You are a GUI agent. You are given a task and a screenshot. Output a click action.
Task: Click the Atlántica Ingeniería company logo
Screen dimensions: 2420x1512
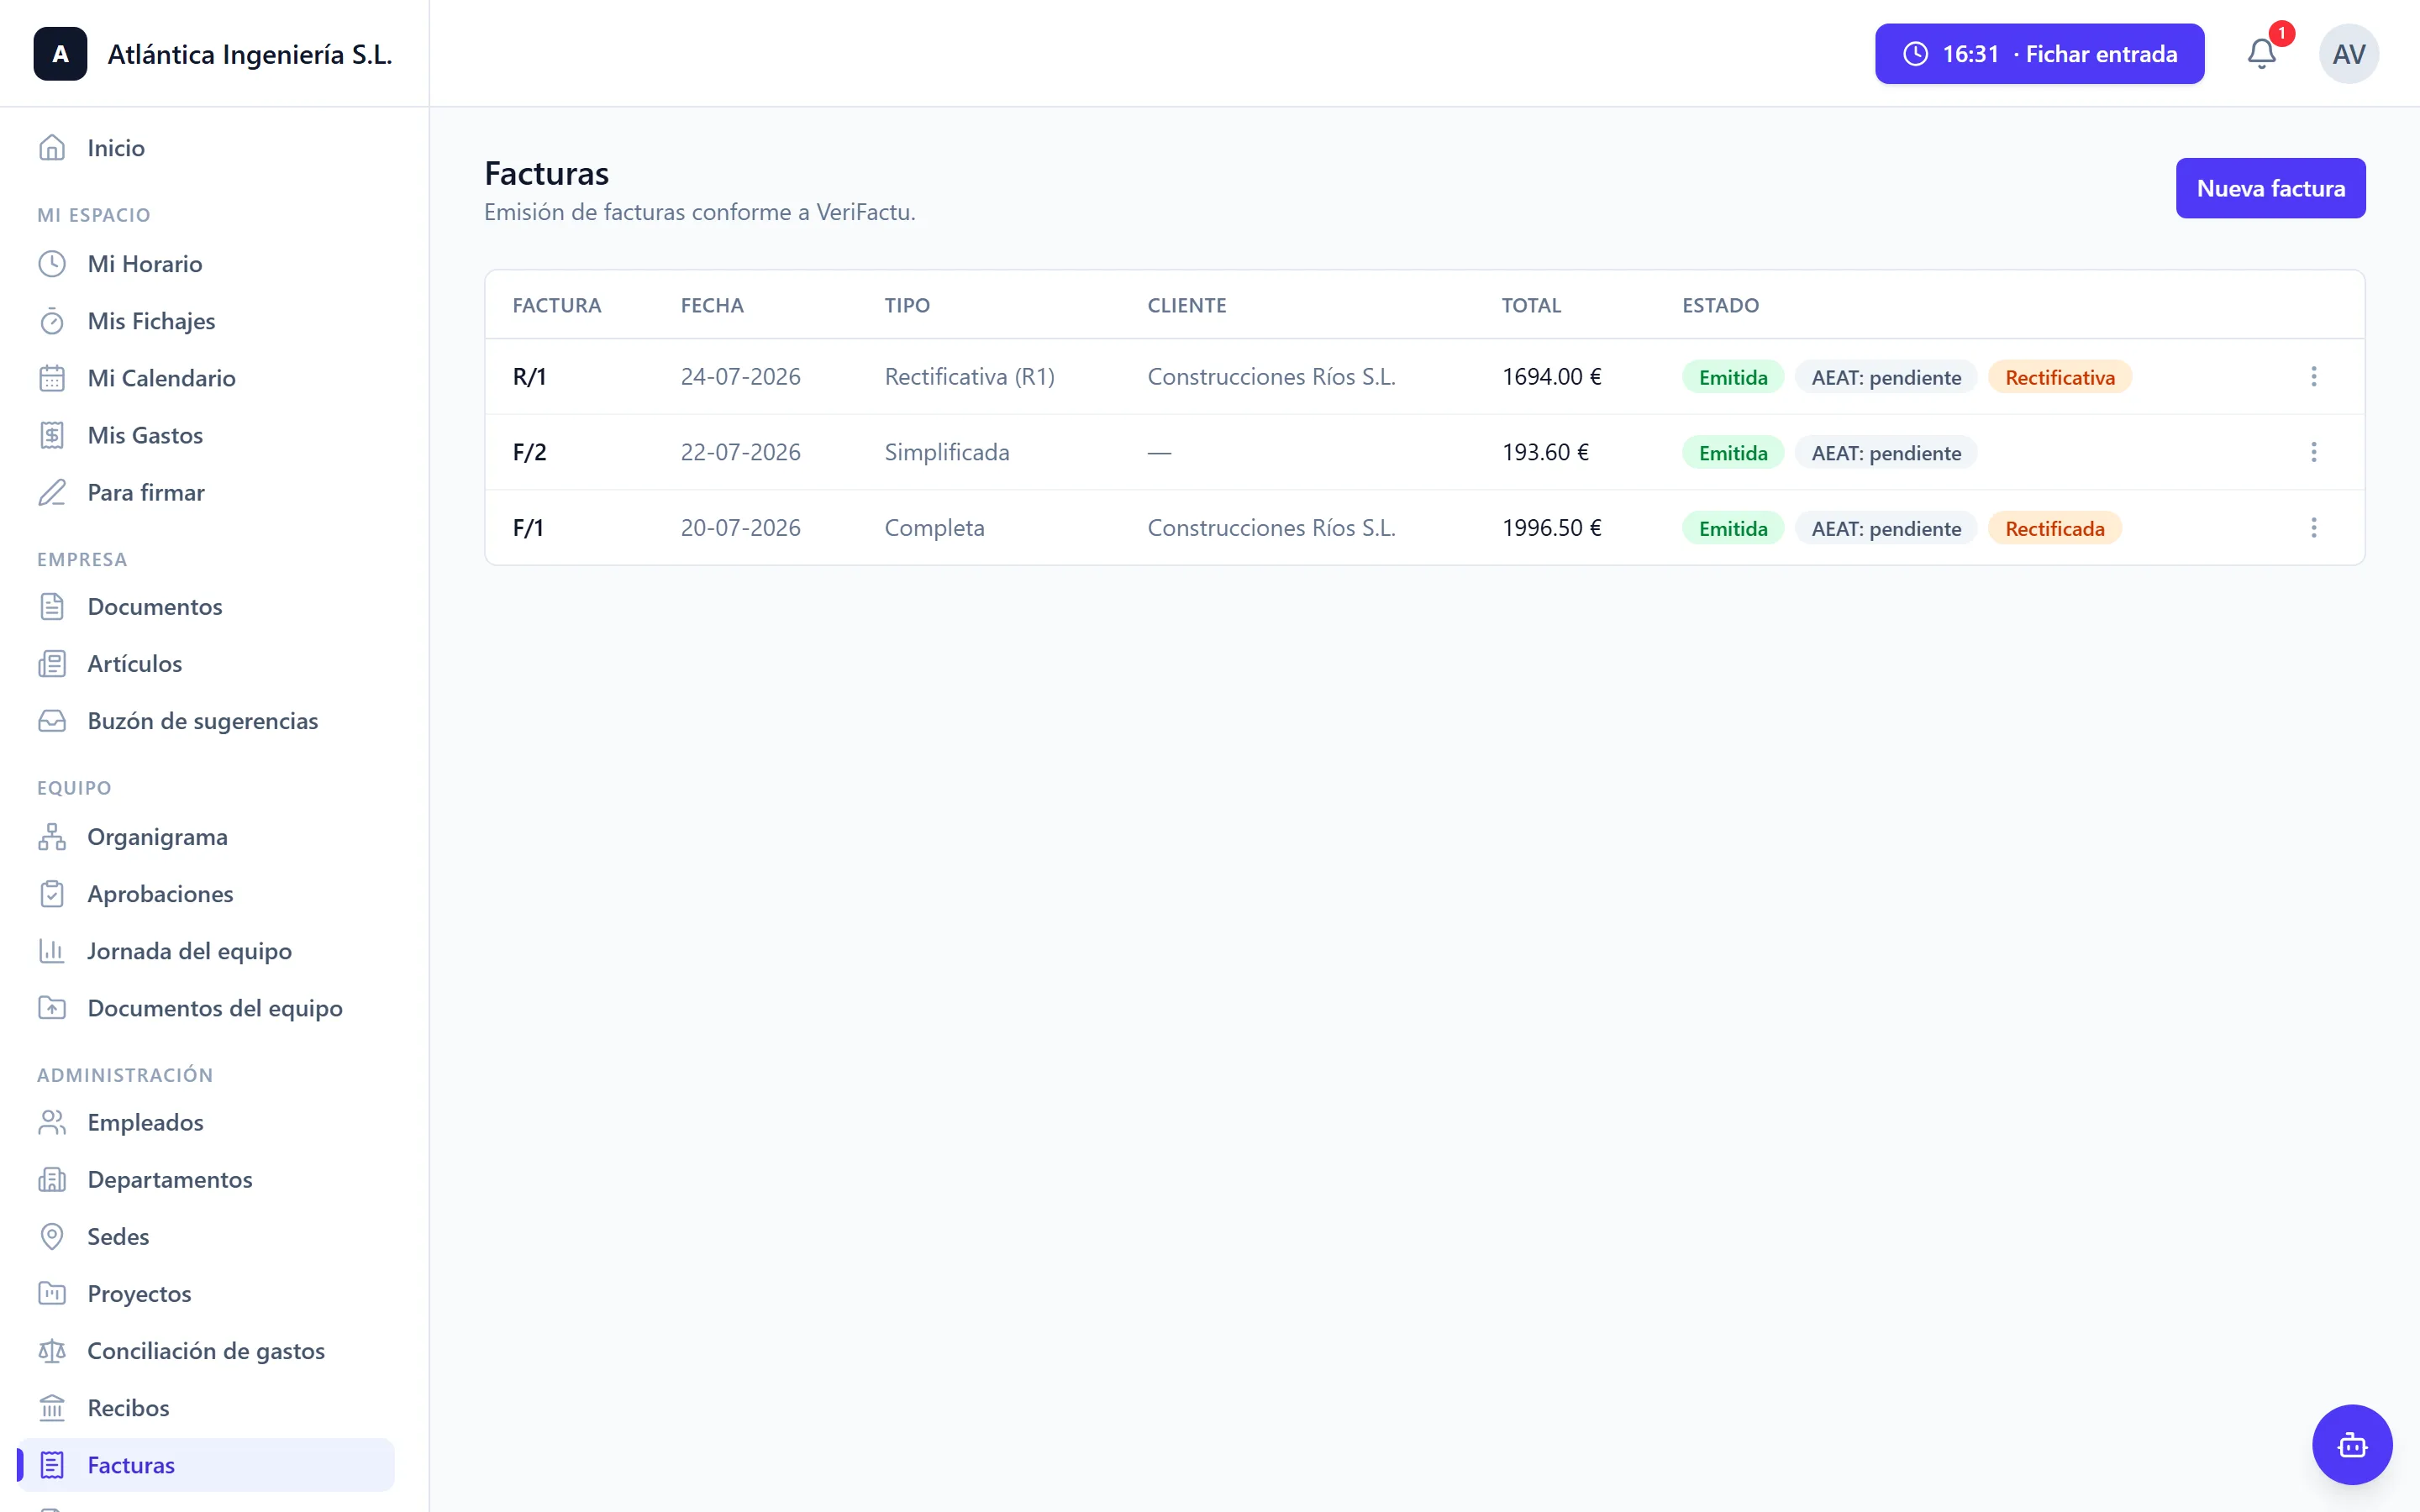pyautogui.click(x=60, y=54)
